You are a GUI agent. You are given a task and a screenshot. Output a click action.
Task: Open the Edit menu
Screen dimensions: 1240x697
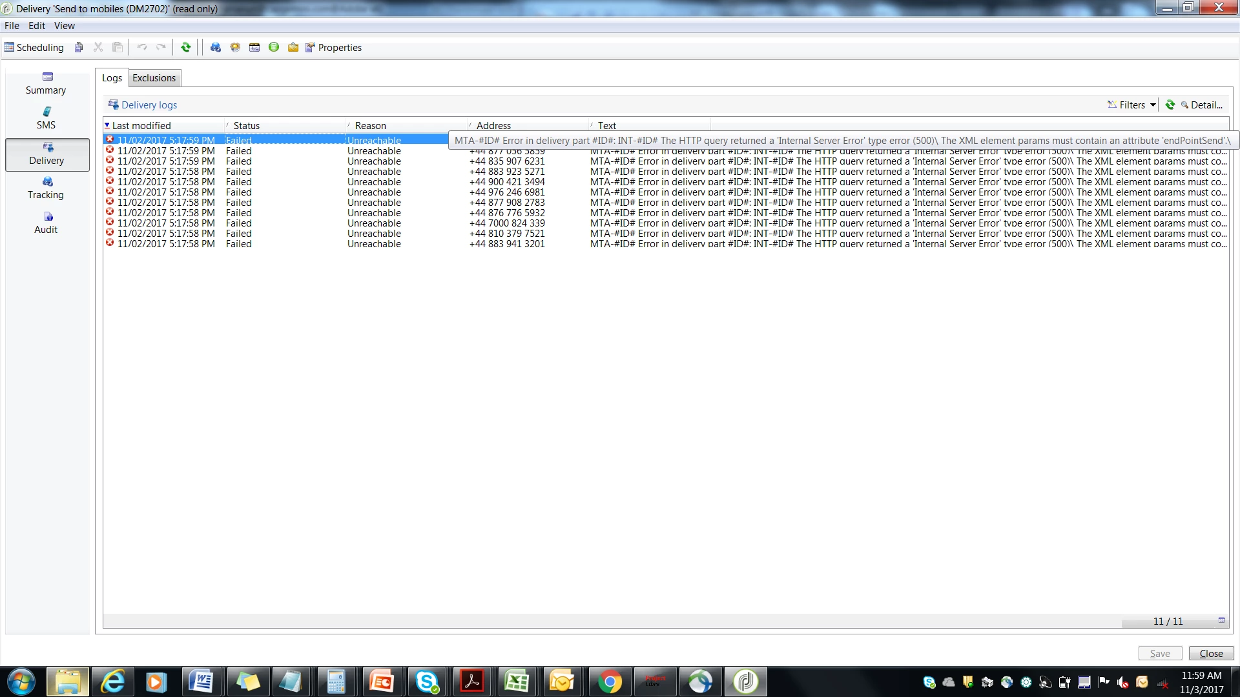tap(37, 26)
